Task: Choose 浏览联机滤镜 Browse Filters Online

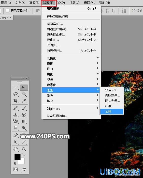Action: tap(71, 116)
